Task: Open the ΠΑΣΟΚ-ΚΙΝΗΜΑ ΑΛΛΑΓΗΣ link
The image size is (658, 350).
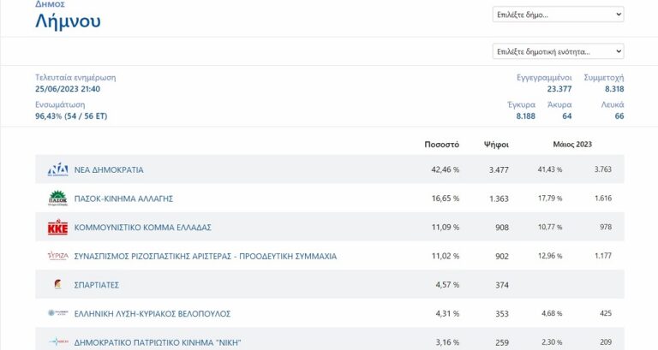Action: 123,199
